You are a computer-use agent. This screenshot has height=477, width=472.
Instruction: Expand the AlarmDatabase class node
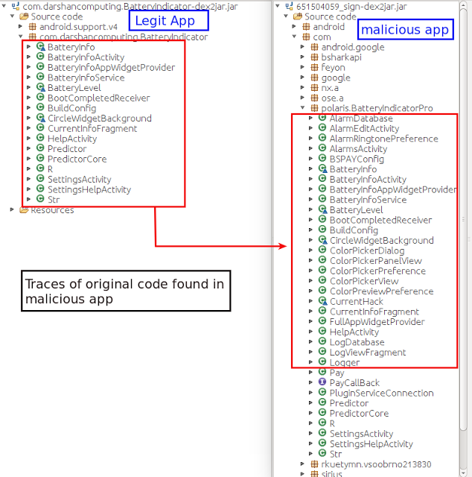pos(311,119)
